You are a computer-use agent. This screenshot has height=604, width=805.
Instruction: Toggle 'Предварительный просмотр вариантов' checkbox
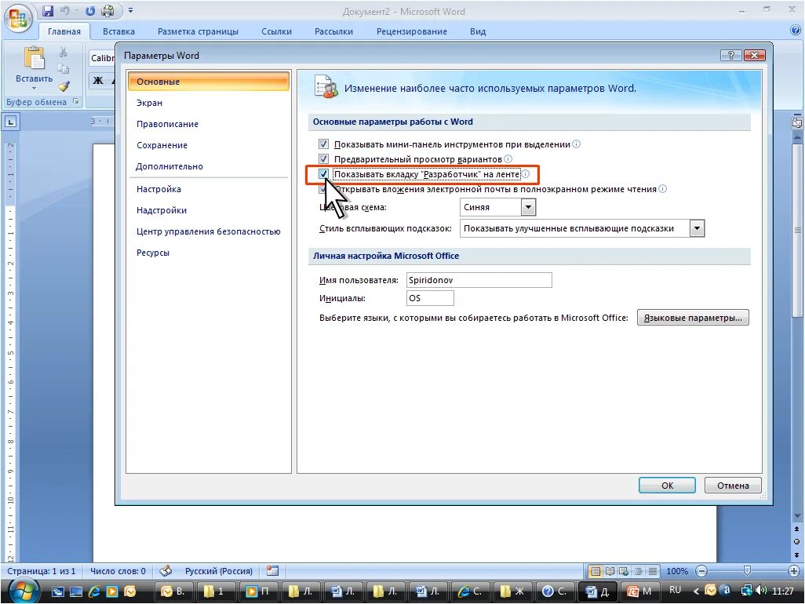tap(323, 159)
